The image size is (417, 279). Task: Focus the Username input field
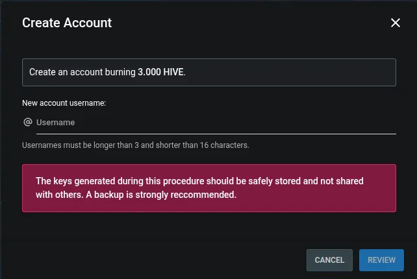(216, 123)
